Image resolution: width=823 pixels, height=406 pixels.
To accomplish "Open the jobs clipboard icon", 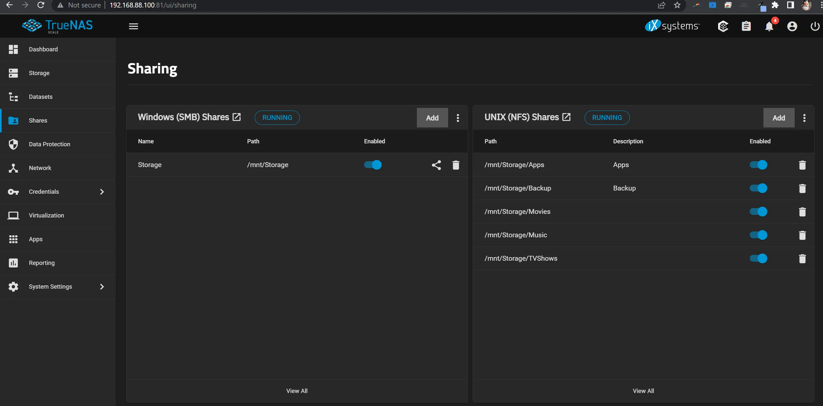I will 746,26.
